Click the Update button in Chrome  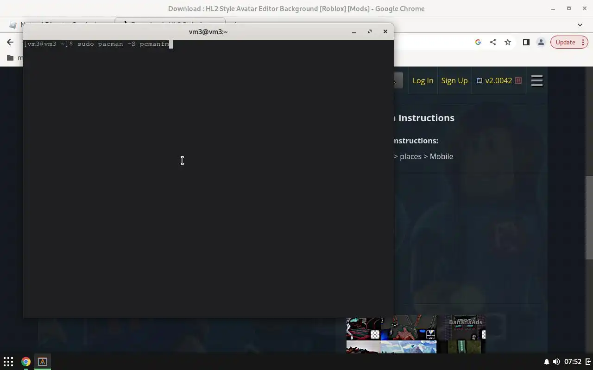tap(565, 42)
